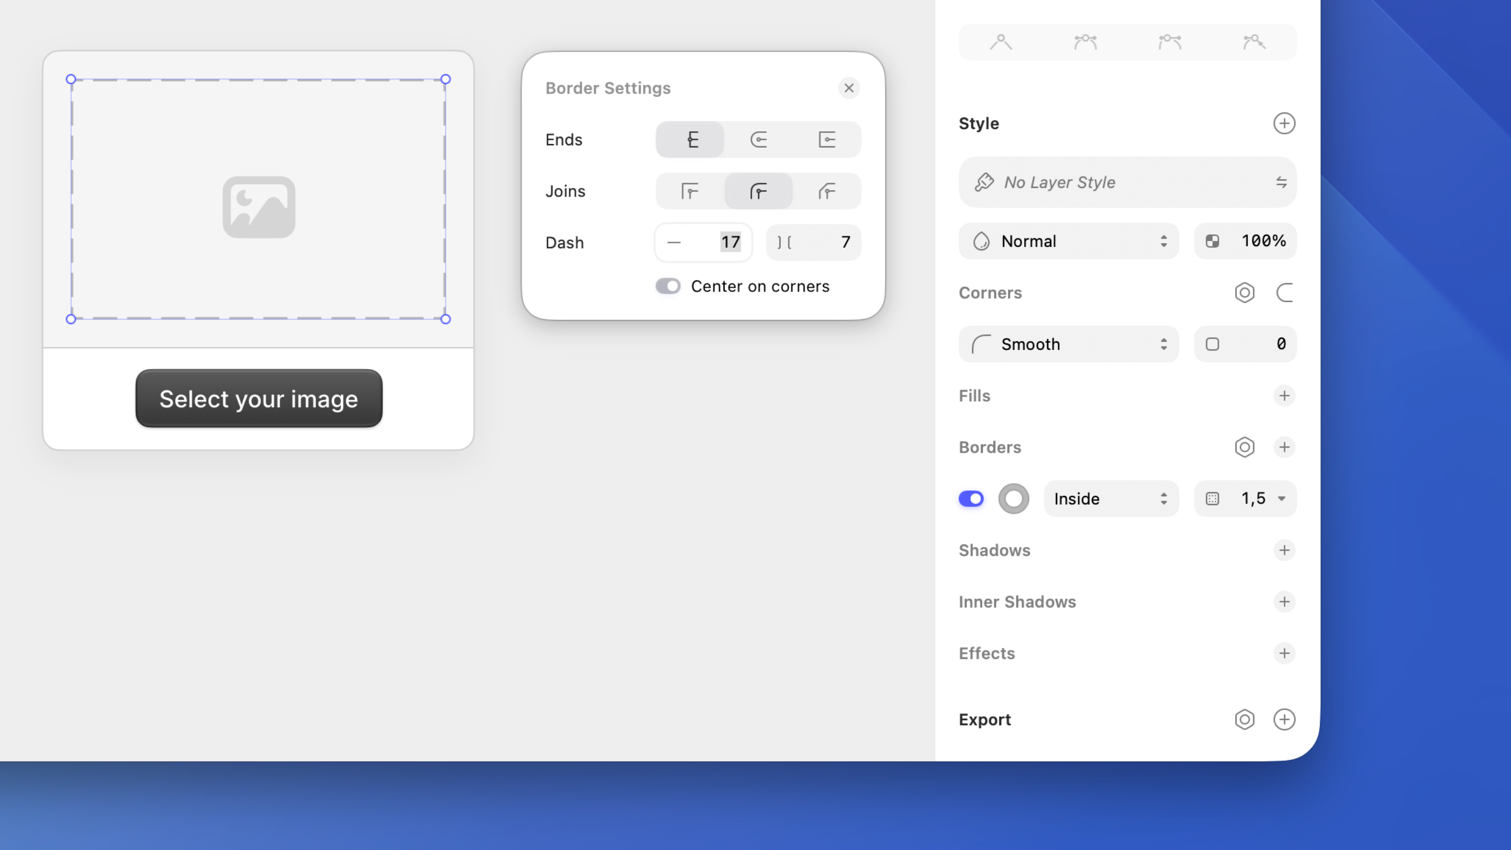Disable the border toggle
Image resolution: width=1511 pixels, height=850 pixels.
pos(972,498)
